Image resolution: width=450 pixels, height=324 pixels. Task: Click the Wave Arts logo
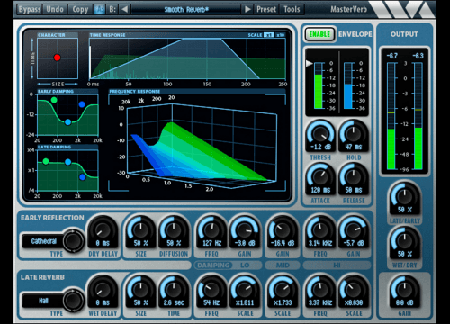[402, 9]
